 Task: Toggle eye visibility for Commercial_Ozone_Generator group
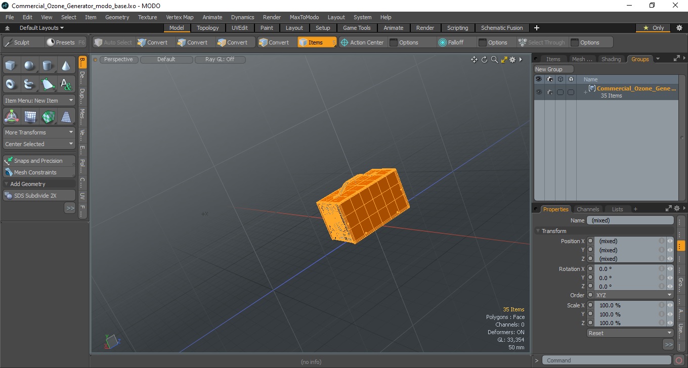[539, 92]
